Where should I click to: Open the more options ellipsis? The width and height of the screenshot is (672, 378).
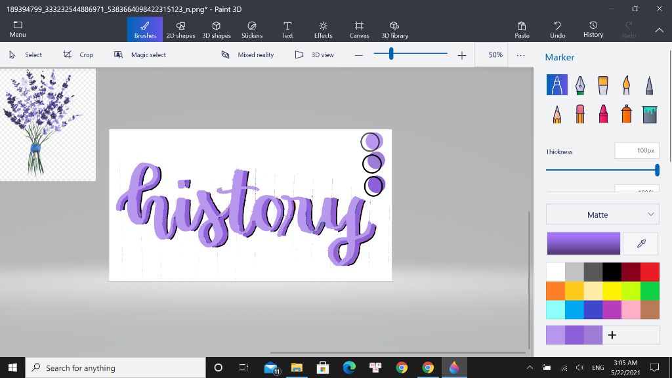[x=520, y=55]
